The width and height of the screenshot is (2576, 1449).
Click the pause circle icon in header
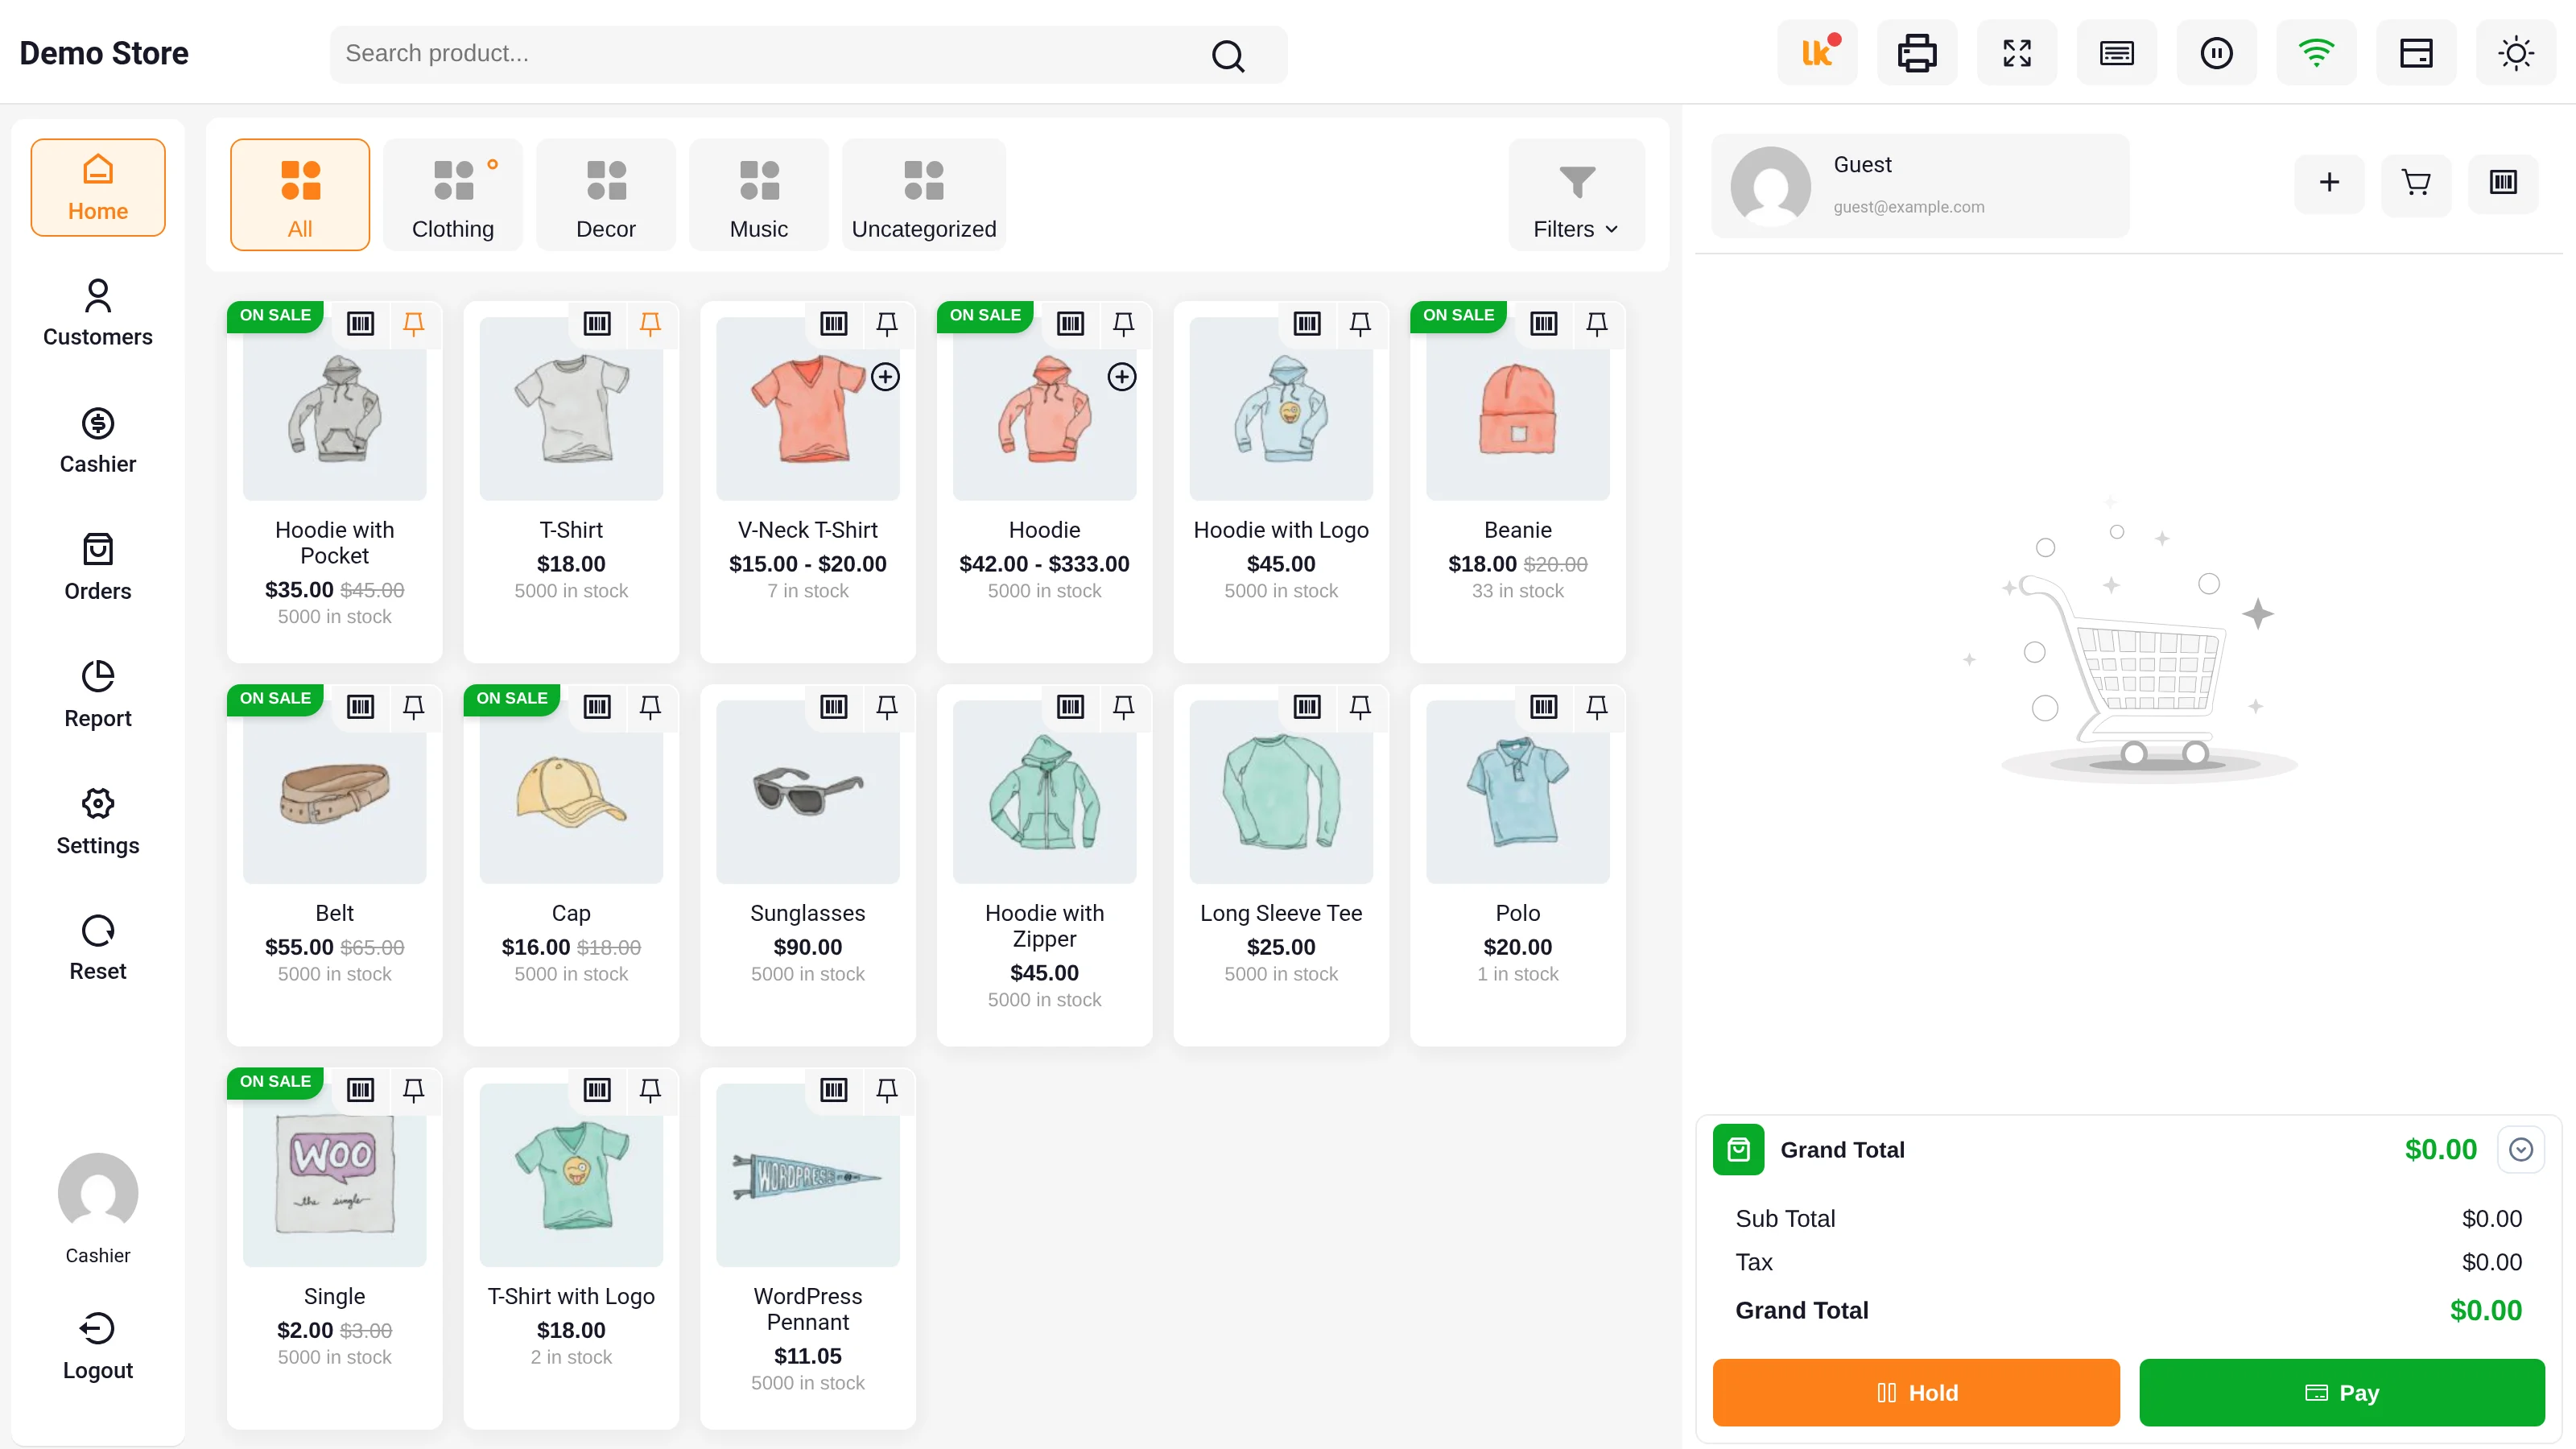[x=2216, y=53]
